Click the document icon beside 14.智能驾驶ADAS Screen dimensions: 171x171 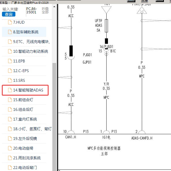(10, 90)
